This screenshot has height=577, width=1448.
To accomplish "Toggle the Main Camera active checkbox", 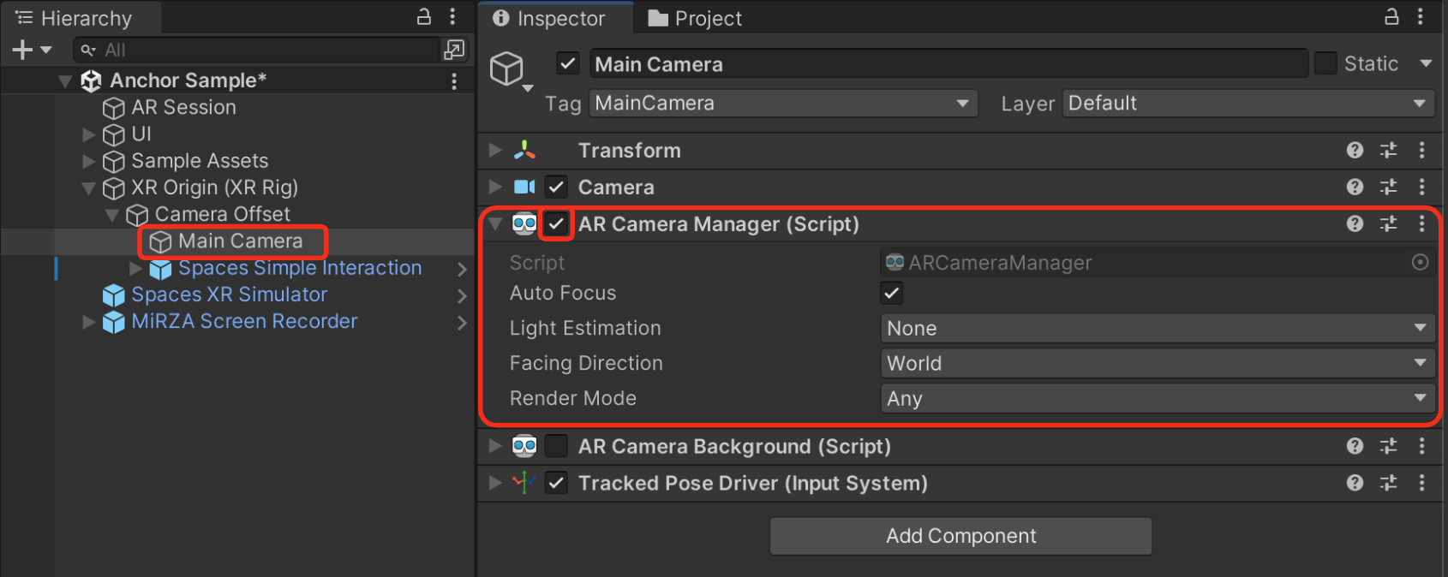I will pyautogui.click(x=567, y=63).
